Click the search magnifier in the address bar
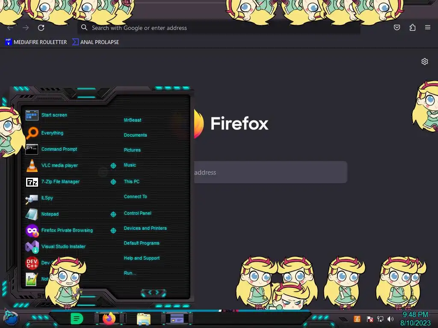Image resolution: width=438 pixels, height=328 pixels. point(84,27)
